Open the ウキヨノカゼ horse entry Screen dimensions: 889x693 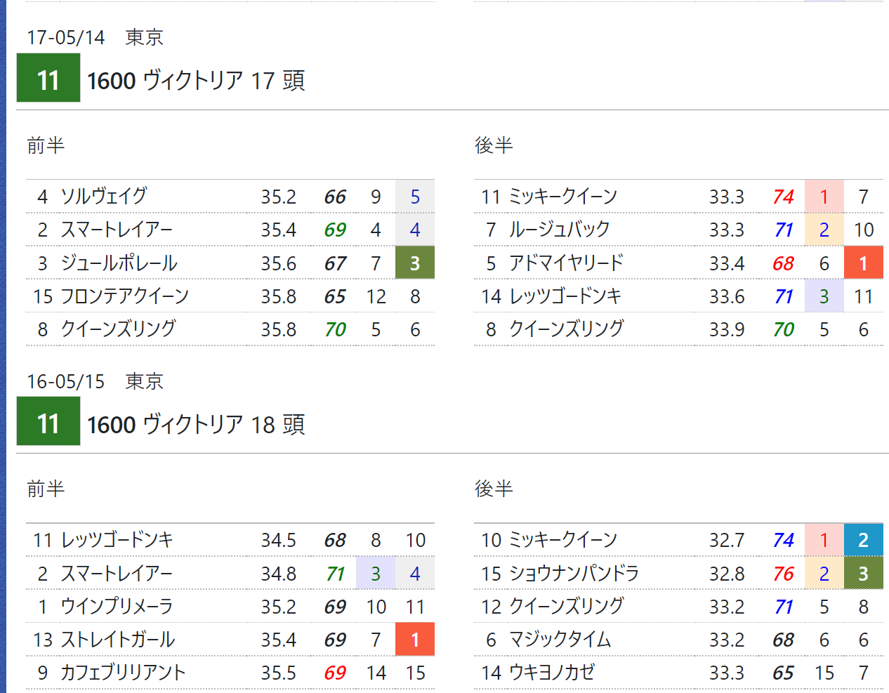coord(551,673)
